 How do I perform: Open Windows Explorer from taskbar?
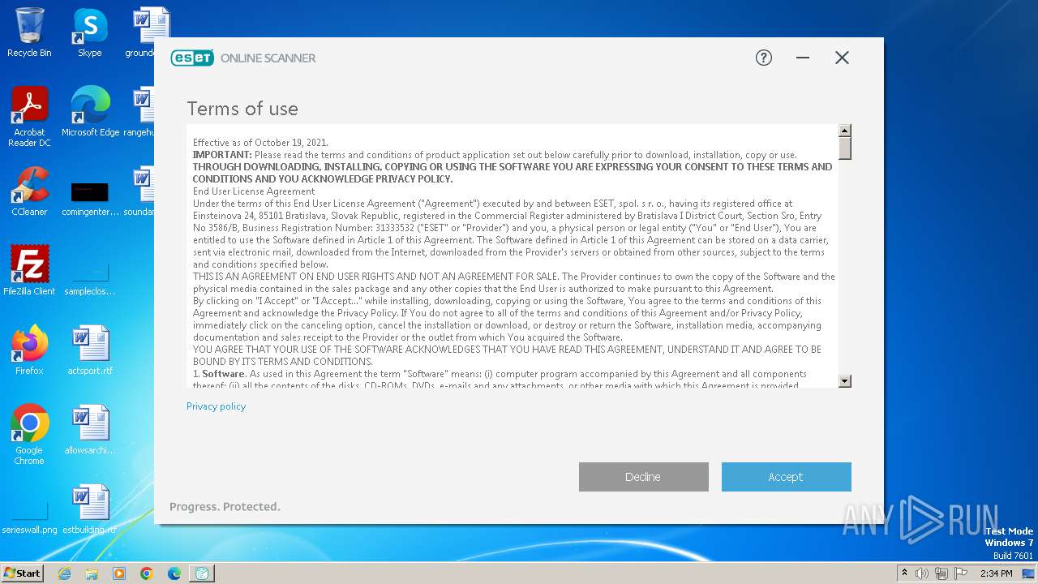(92, 573)
